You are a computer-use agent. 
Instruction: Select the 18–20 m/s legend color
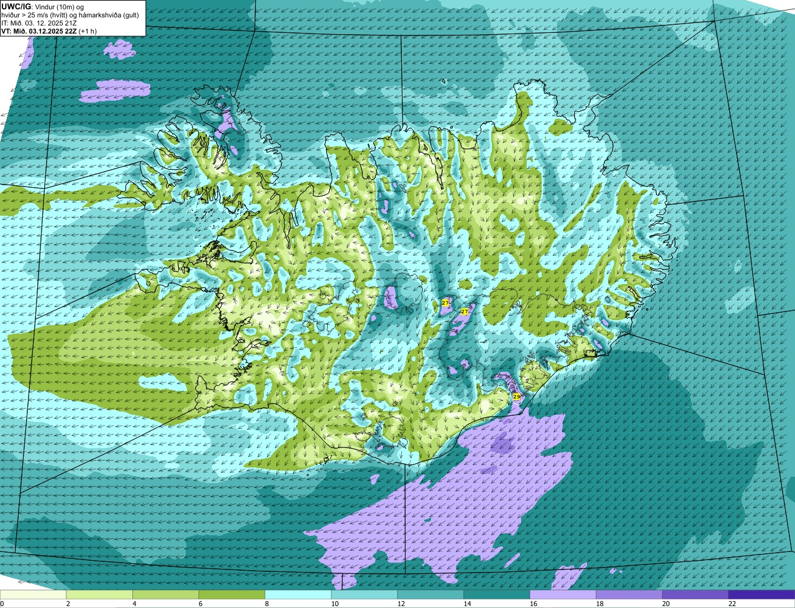(629, 594)
